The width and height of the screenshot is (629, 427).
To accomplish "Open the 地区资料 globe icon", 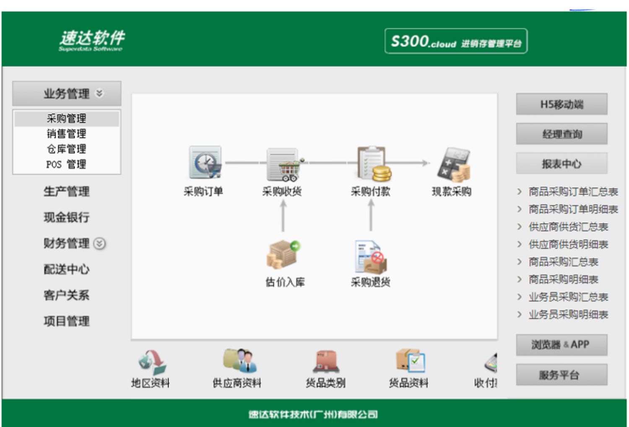I will tap(152, 362).
